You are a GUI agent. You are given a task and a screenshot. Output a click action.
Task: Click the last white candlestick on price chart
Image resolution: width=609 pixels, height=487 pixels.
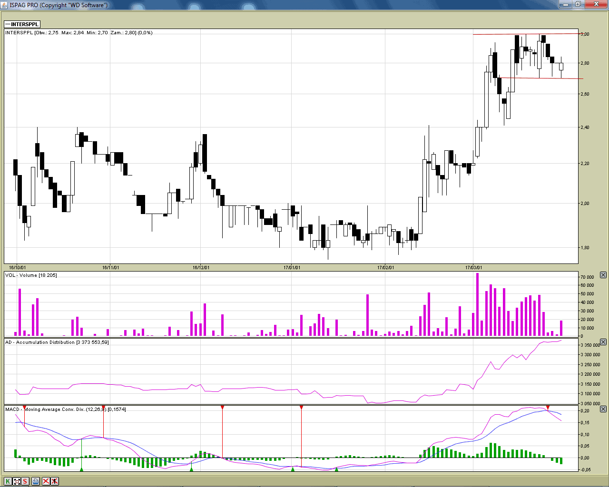[x=561, y=67]
